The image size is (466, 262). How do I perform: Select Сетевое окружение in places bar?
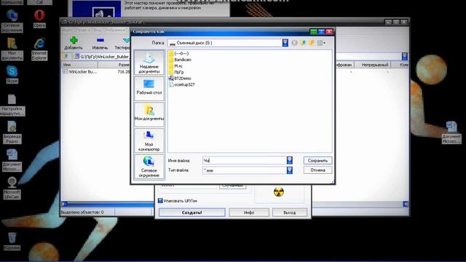(149, 167)
